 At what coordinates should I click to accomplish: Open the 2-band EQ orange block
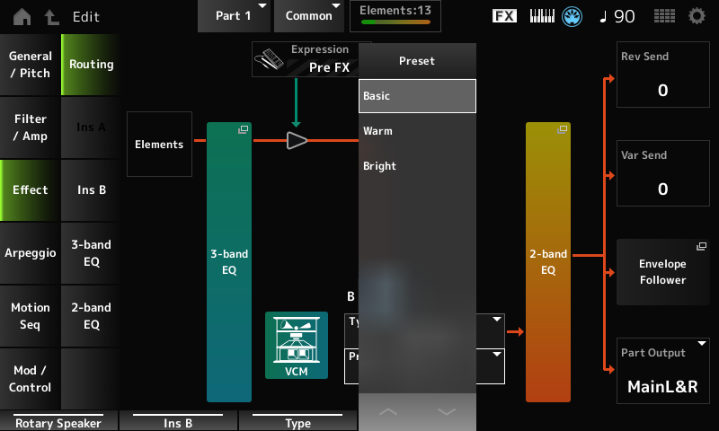[548, 262]
